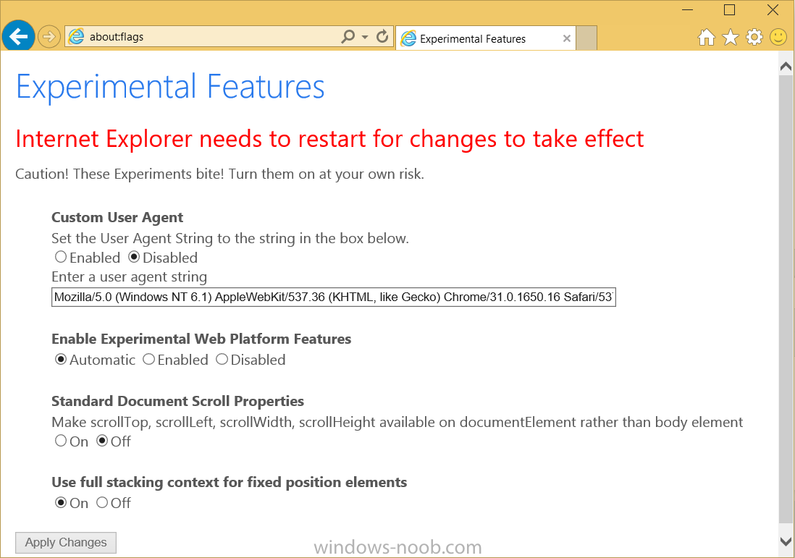This screenshot has width=795, height=558.
Task: Expand the address bar search dropdown arrow
Action: point(364,37)
